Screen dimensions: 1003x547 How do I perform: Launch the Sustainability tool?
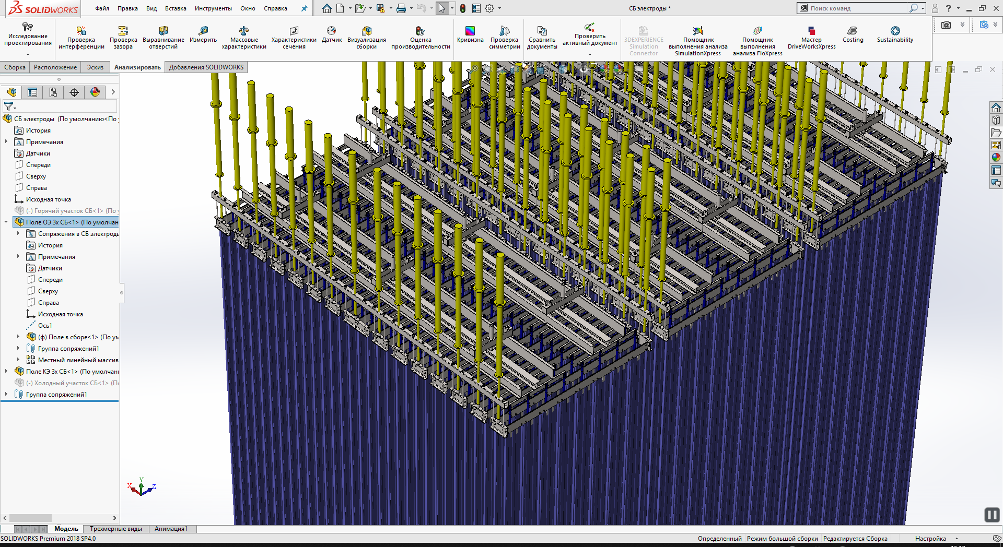895,34
